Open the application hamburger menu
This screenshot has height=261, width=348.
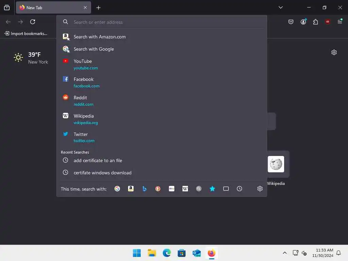point(340,21)
